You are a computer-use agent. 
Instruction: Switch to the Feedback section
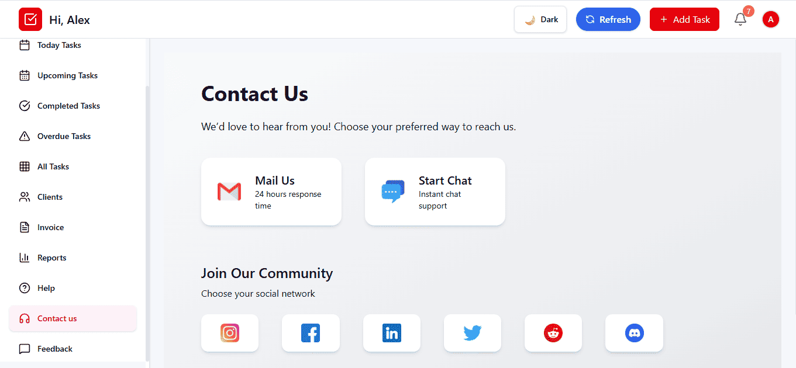tap(54, 349)
